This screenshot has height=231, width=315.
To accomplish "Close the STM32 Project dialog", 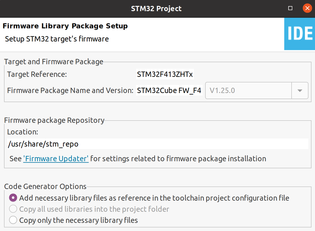I will point(307,9).
